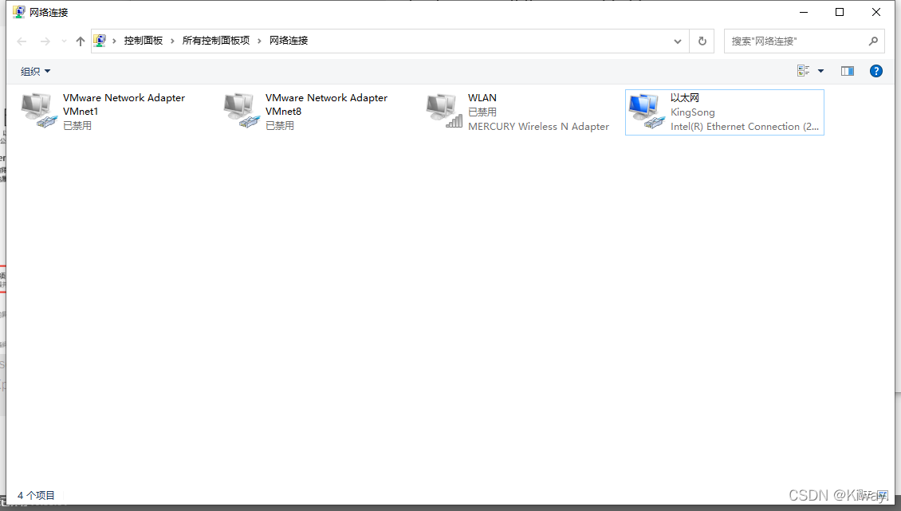Viewport: 901px width, 511px height.
Task: Open the address bar history dropdown
Action: pos(678,41)
